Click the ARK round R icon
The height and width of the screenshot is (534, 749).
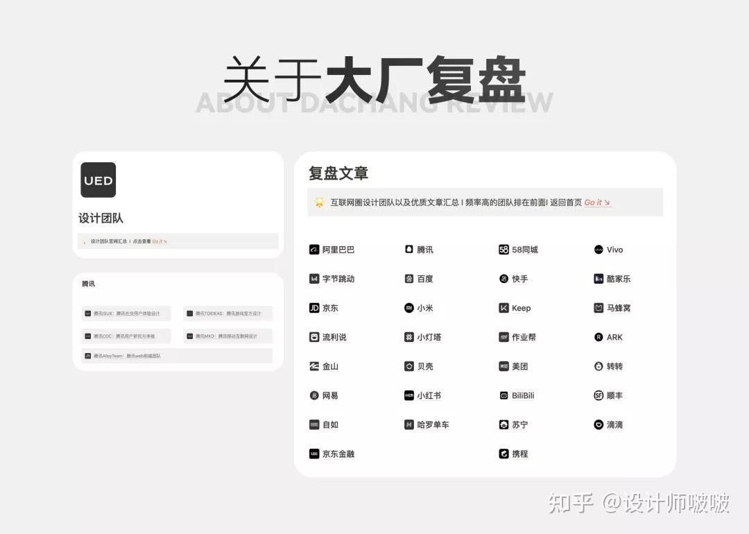point(599,337)
